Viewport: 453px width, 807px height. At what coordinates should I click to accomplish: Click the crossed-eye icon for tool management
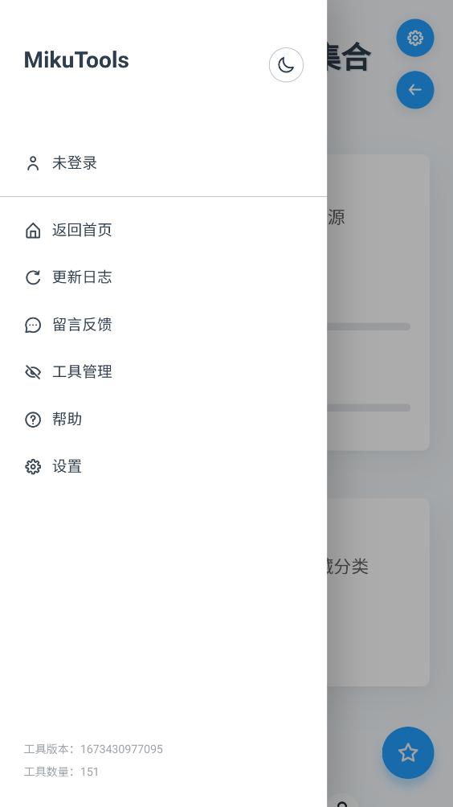tap(33, 372)
